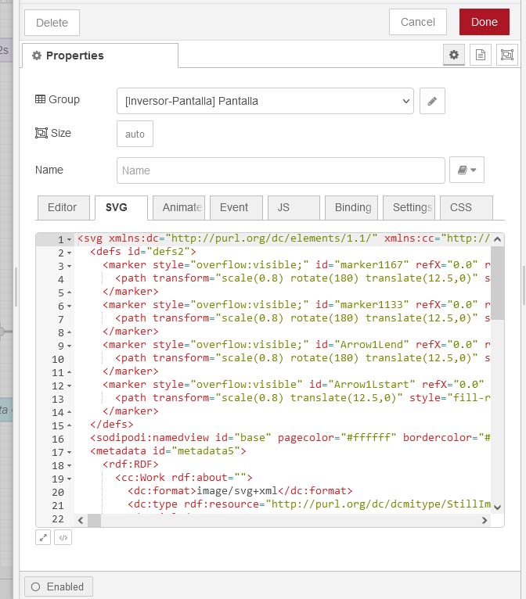Viewport: 526px width, 599px height.
Task: Edit the Pantalla group with pencil icon
Action: (432, 101)
